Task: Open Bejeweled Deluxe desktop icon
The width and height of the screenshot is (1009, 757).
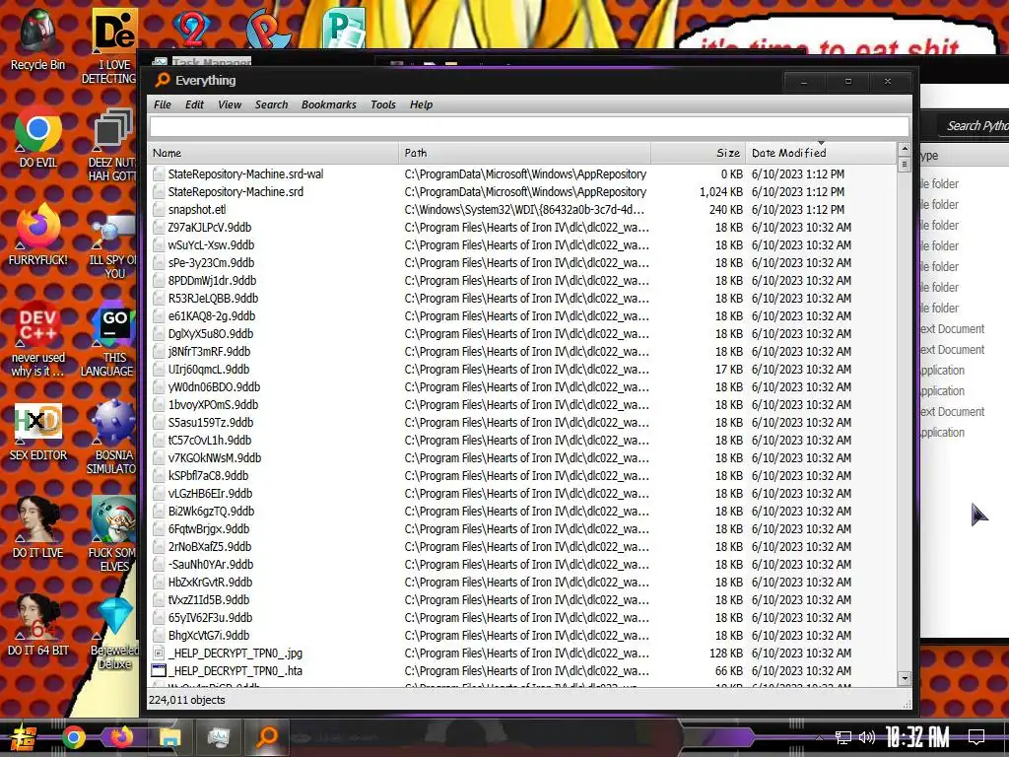Action: [114, 633]
